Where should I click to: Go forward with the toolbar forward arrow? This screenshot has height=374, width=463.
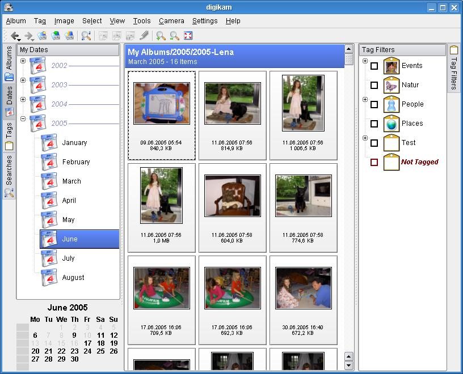point(28,36)
